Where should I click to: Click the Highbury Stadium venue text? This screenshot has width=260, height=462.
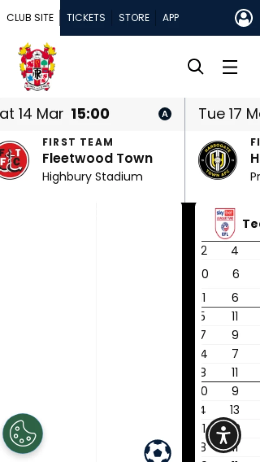click(x=92, y=177)
